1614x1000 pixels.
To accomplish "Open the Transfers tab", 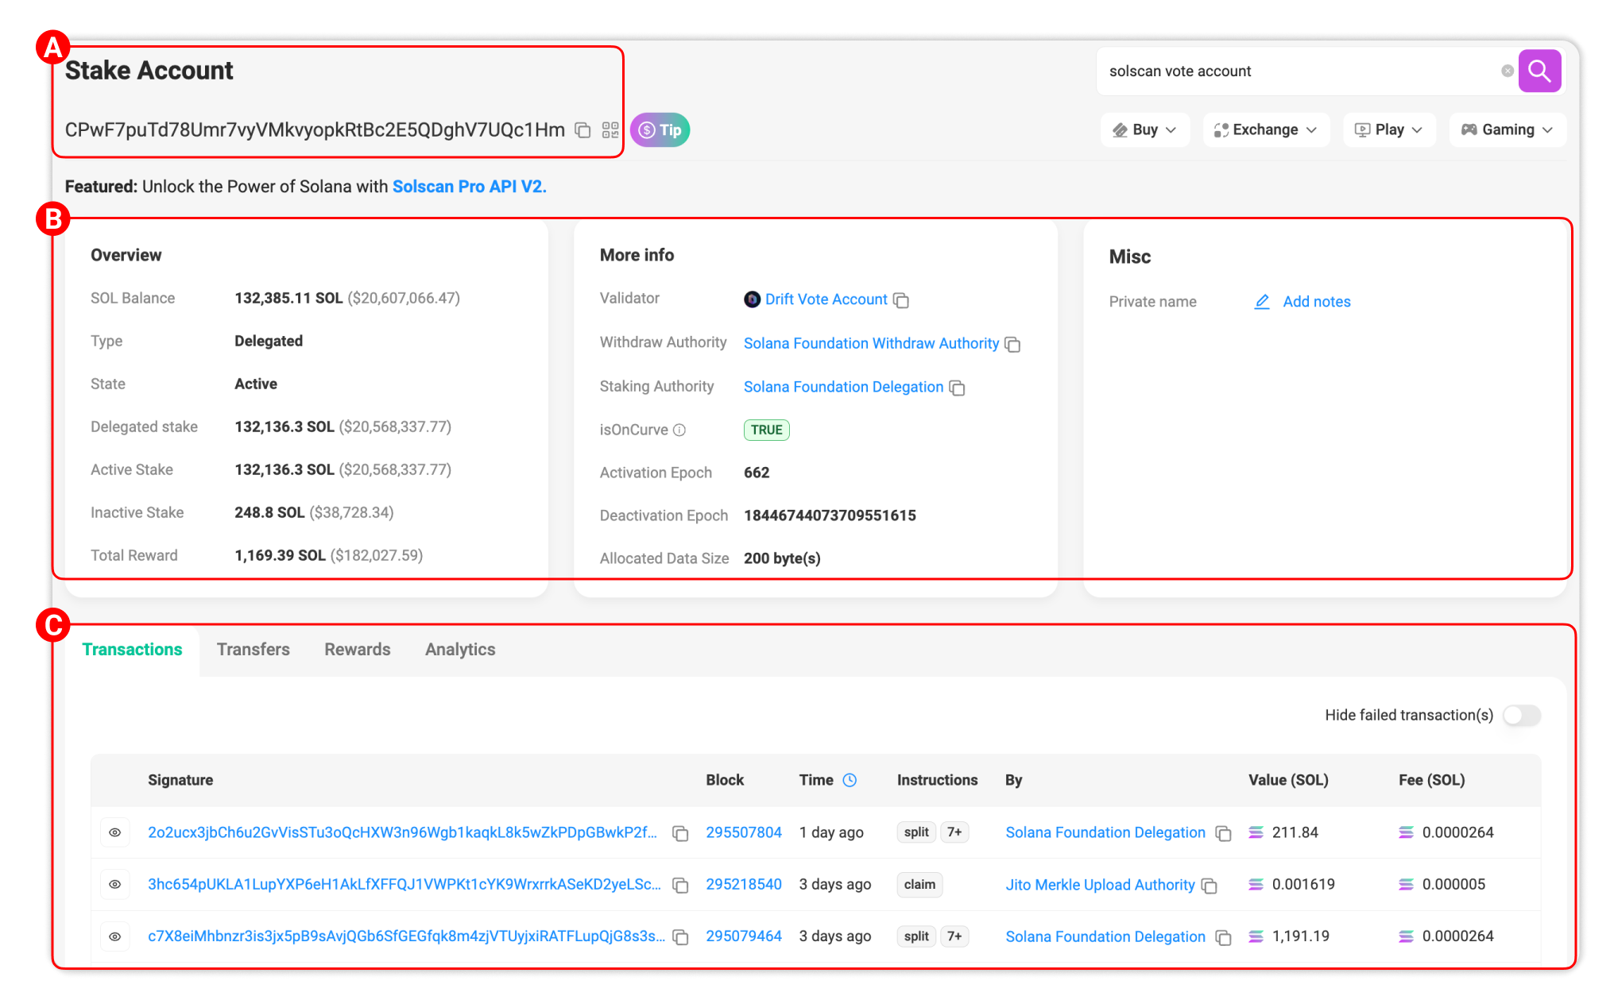I will (x=254, y=650).
